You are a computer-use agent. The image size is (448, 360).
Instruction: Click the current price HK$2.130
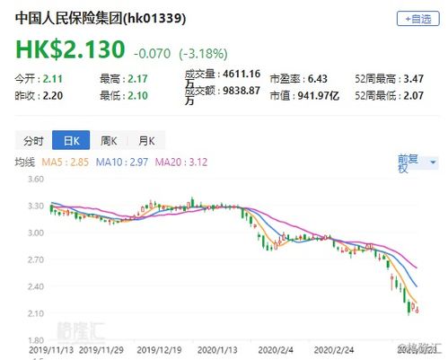[x=70, y=49]
